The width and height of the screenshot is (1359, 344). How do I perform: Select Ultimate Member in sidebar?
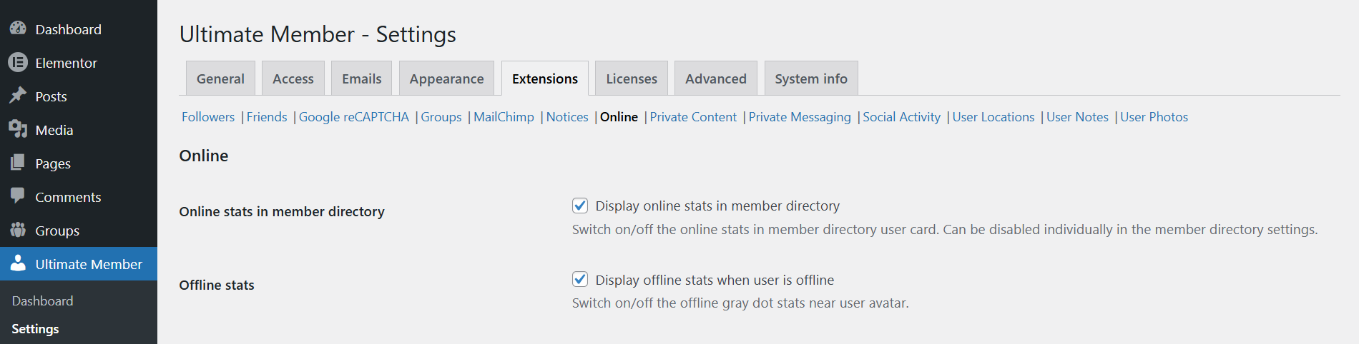tap(79, 264)
